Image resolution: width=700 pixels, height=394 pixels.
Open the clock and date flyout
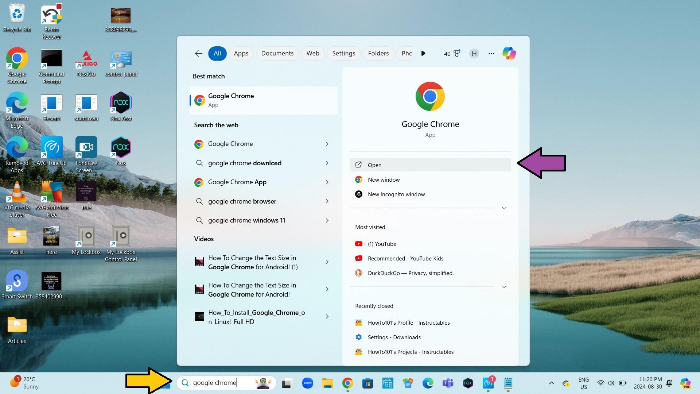[x=647, y=383]
